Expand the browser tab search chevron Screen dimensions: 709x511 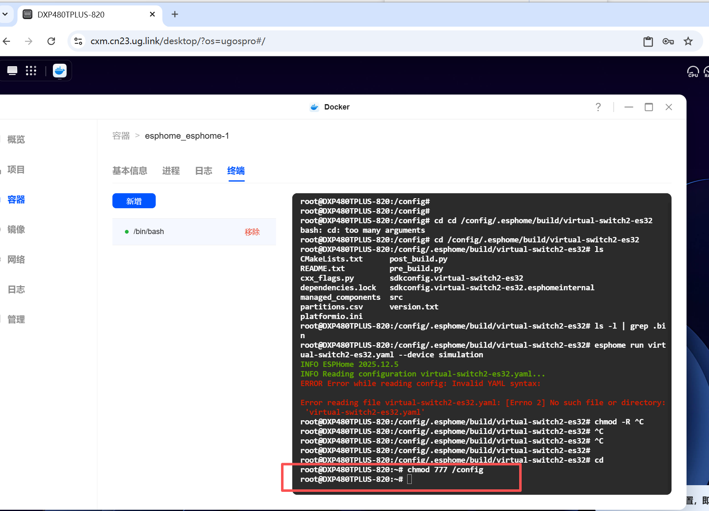[5, 15]
